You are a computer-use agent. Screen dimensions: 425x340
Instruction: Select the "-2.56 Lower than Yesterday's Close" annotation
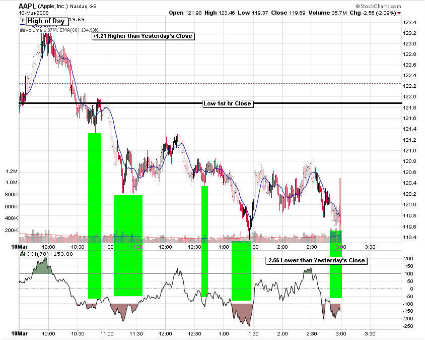316,260
